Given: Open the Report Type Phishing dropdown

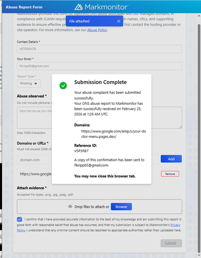Looking at the screenshot, I should [29, 84].
